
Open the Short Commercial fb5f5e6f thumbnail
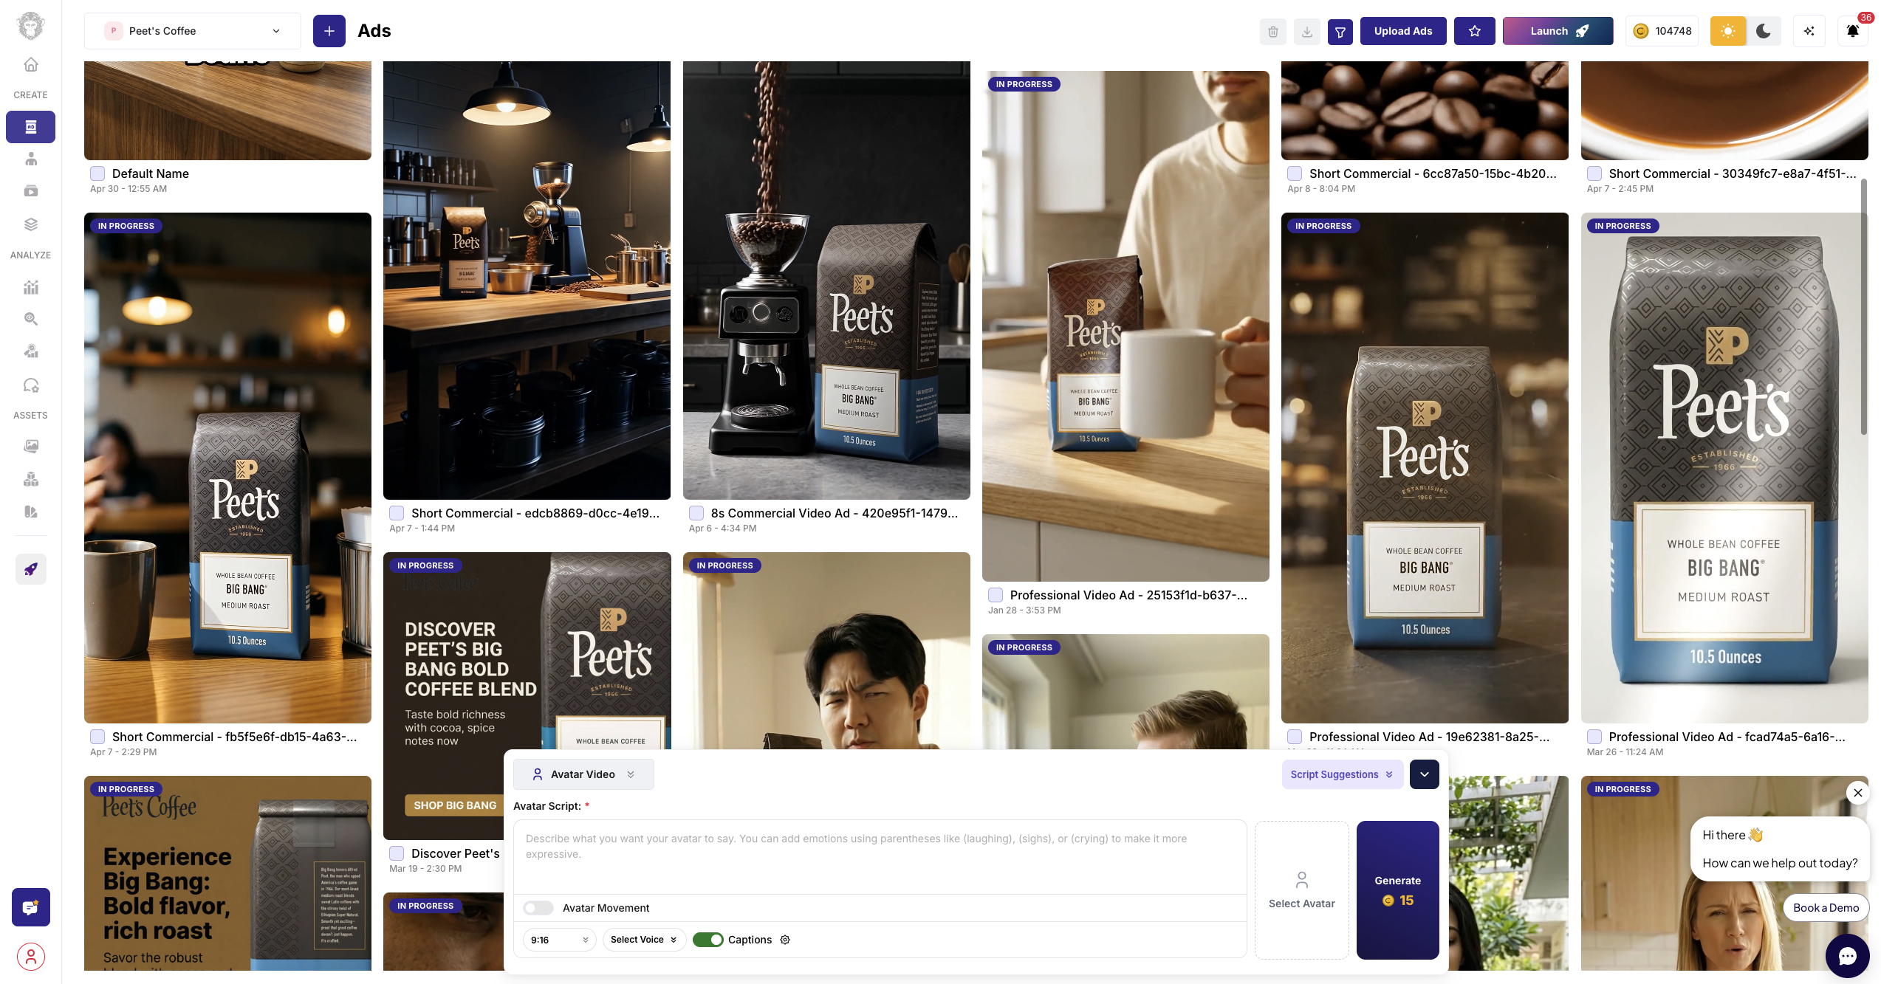(227, 468)
